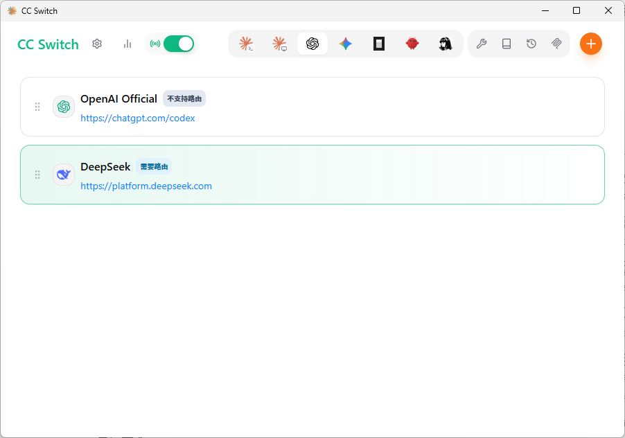Click the OpenAI Official provider logo

click(64, 107)
